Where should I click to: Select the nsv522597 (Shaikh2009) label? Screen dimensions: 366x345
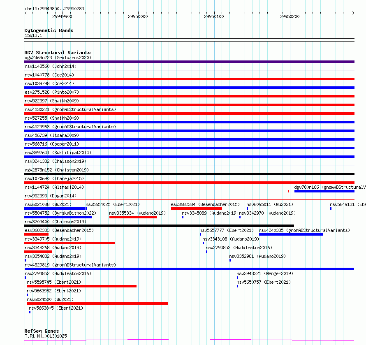coord(52,101)
